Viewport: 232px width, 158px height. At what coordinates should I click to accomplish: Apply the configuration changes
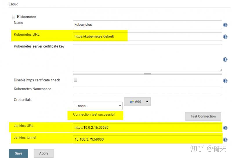(44, 153)
